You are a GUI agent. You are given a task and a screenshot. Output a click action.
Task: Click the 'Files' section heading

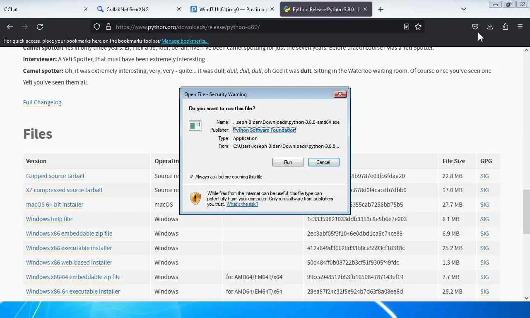pyautogui.click(x=38, y=134)
